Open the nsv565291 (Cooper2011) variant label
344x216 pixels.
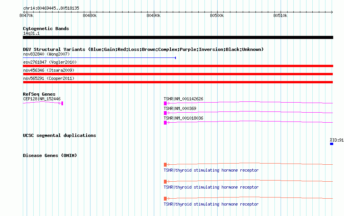49,78
